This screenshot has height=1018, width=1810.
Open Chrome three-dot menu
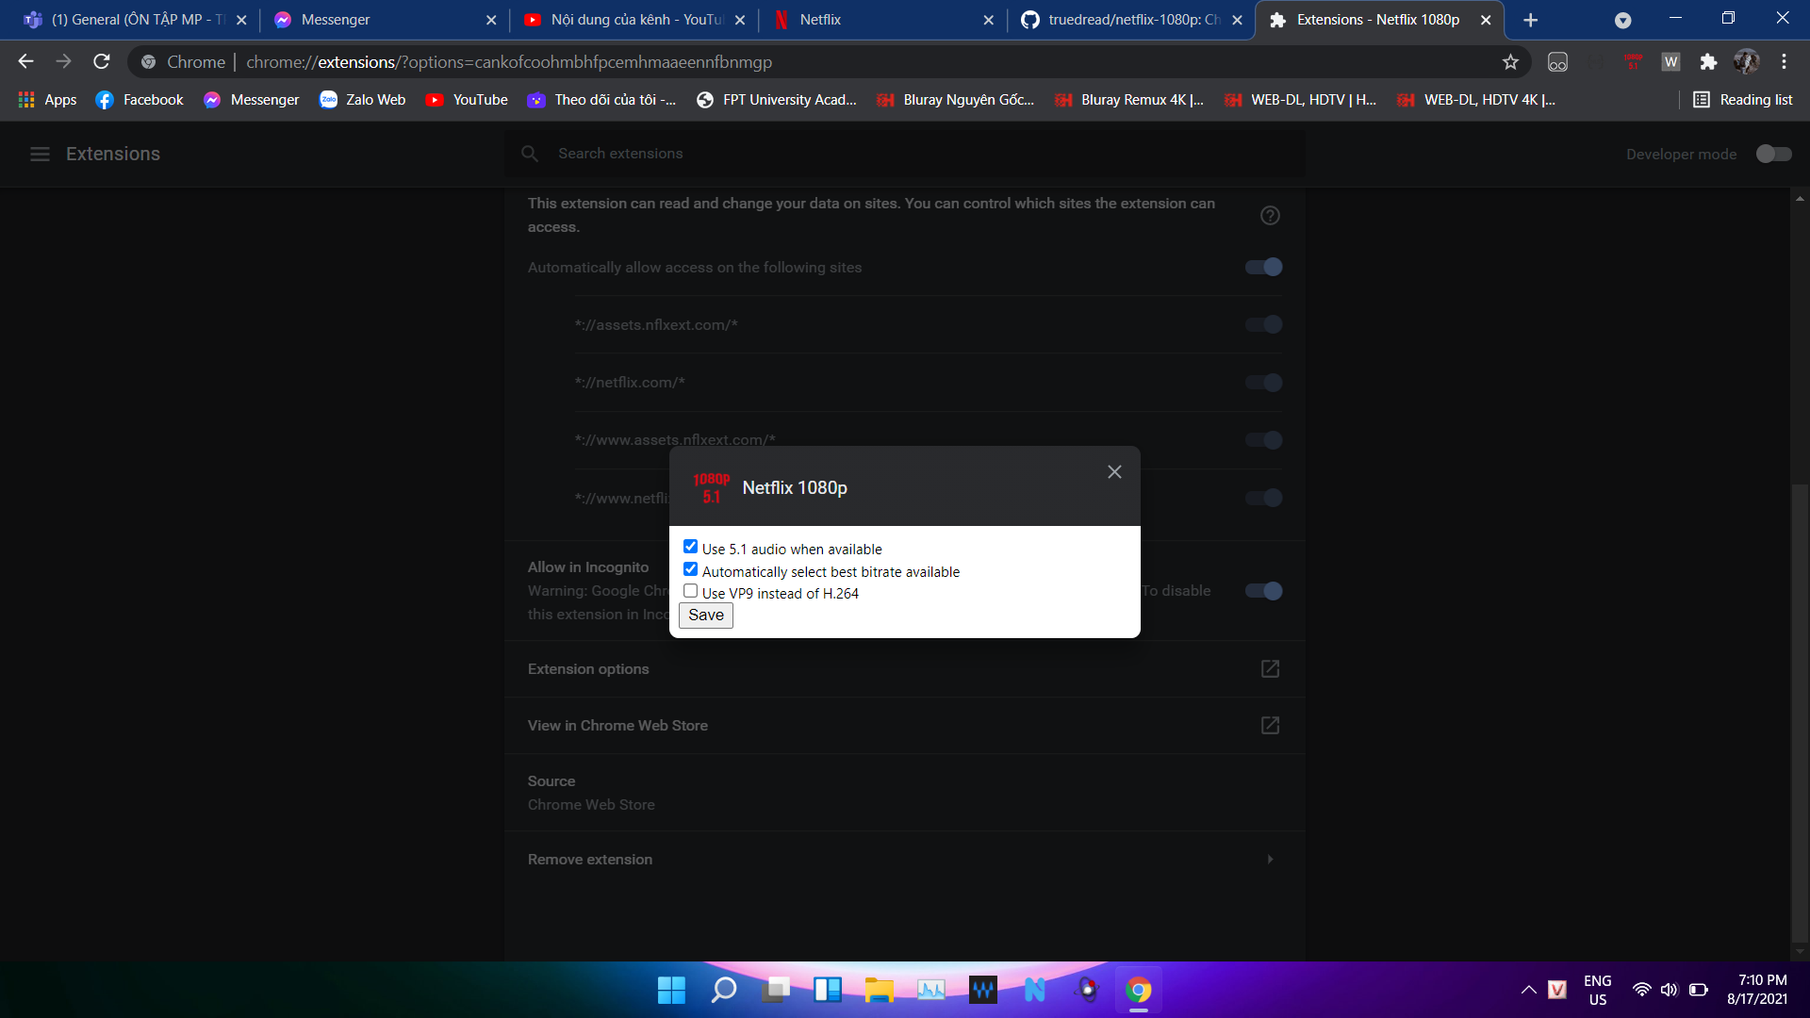click(1784, 62)
